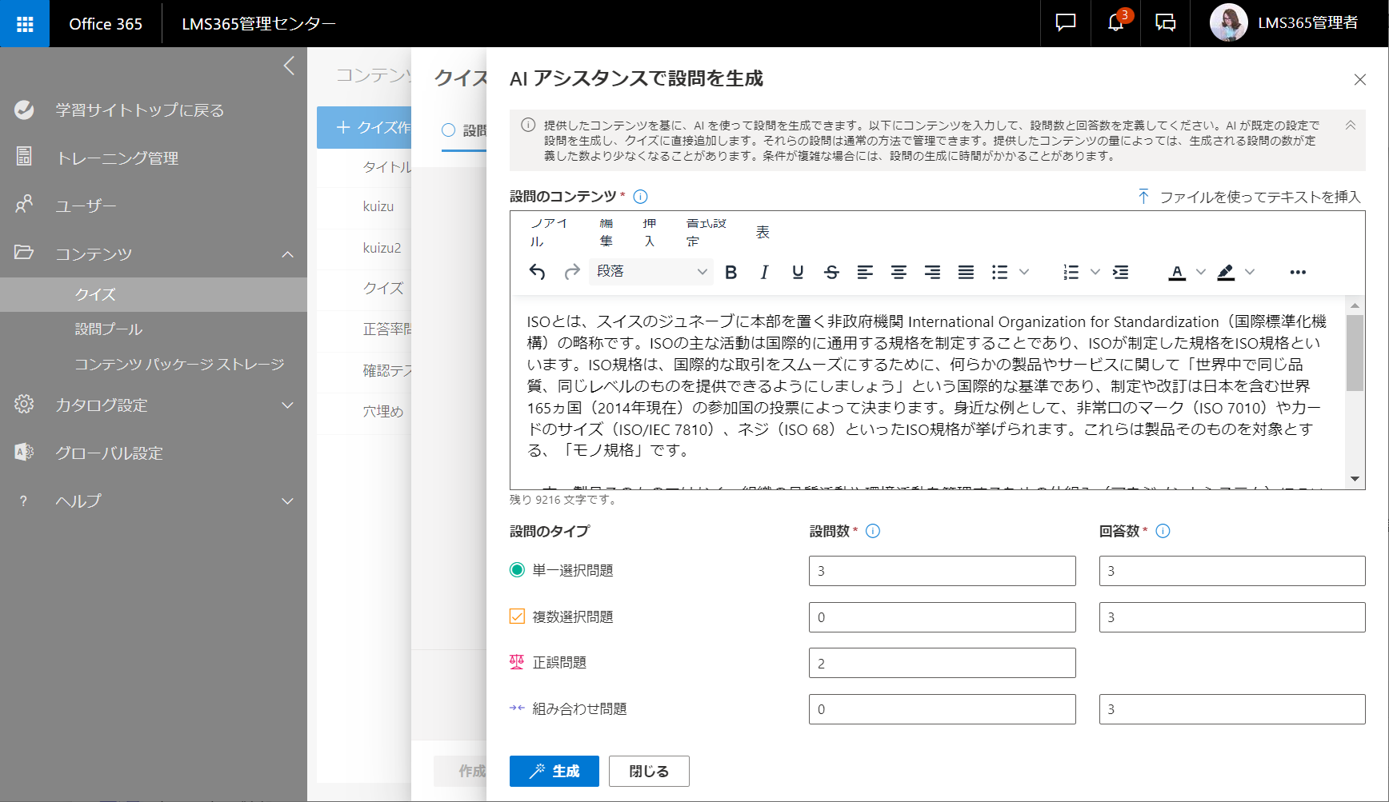Apply underline formatting
Image resolution: width=1389 pixels, height=802 pixels.
point(798,272)
